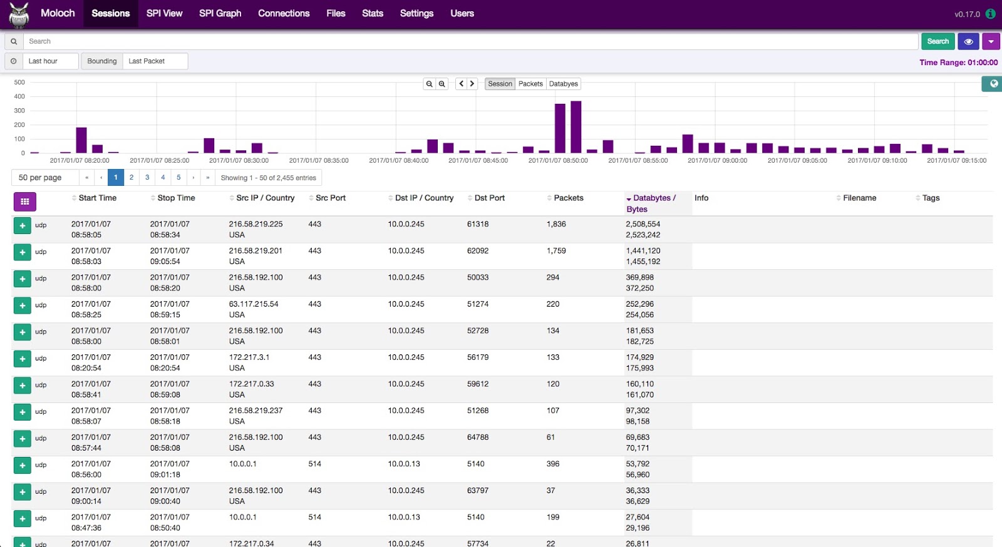The width and height of the screenshot is (1002, 547).
Task: Select Databytes graph type
Action: [x=564, y=84]
